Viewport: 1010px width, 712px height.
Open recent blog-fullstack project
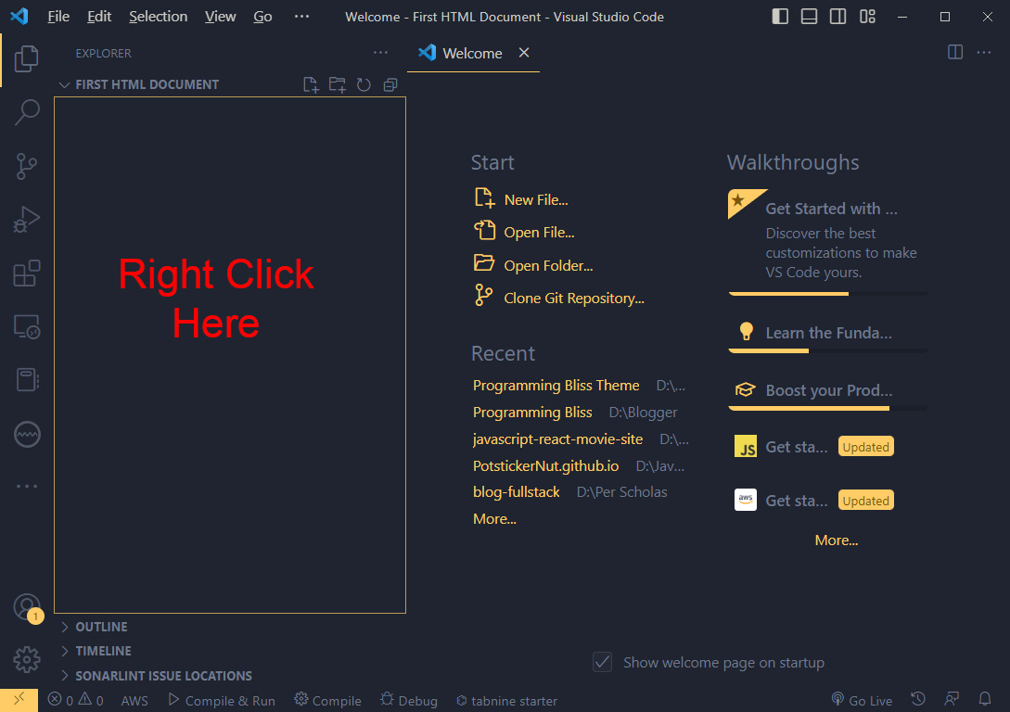516,492
